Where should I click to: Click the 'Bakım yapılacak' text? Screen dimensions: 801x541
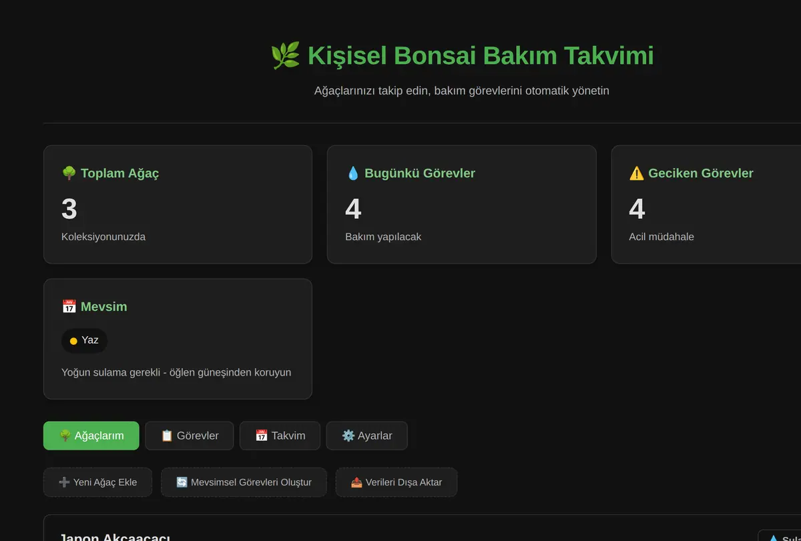coord(383,237)
